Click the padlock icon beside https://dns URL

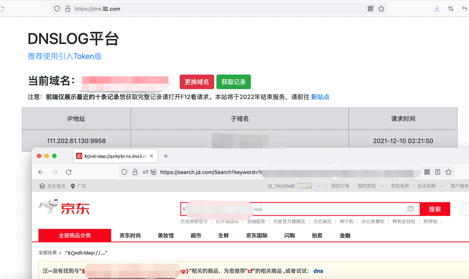pyautogui.click(x=68, y=9)
